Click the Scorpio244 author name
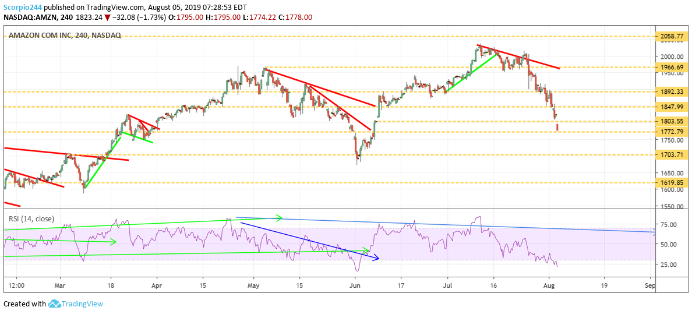Viewport: 692px width, 314px height. point(22,7)
